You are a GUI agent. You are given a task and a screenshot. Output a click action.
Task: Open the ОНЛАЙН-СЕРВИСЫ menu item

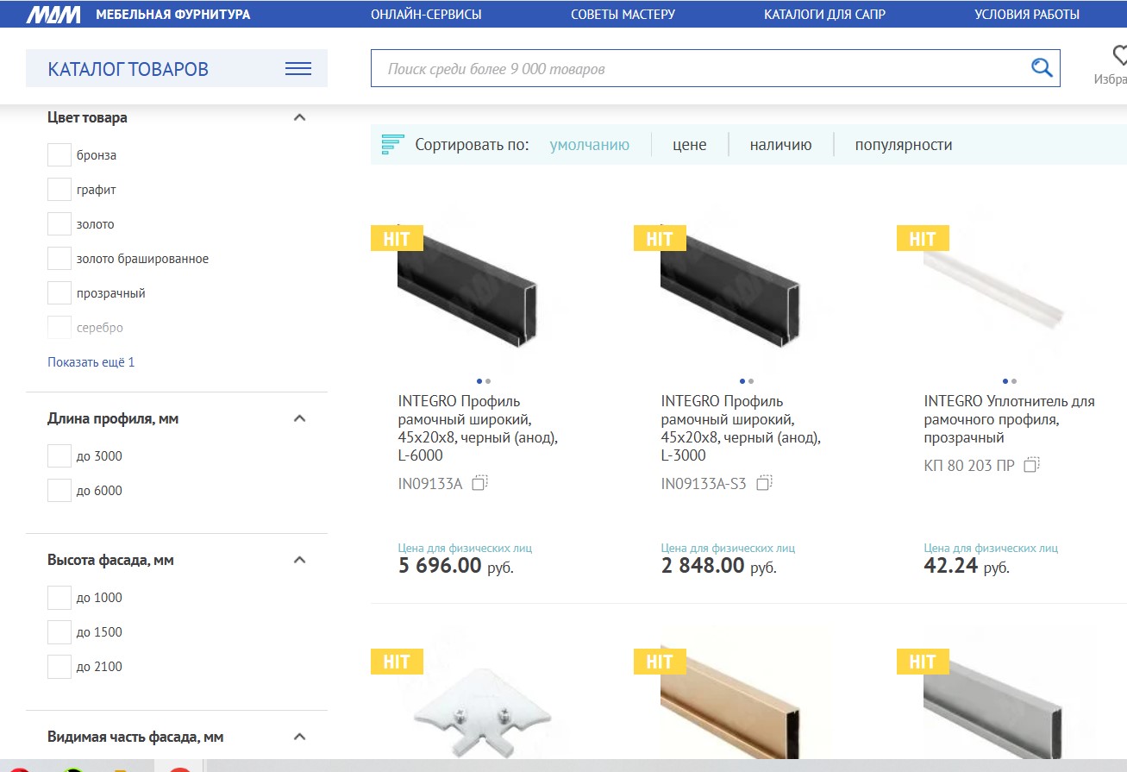426,14
